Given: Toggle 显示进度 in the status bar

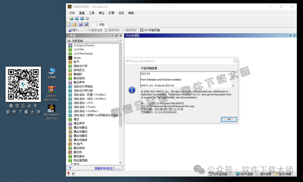Looking at the screenshot, I should (264, 174).
